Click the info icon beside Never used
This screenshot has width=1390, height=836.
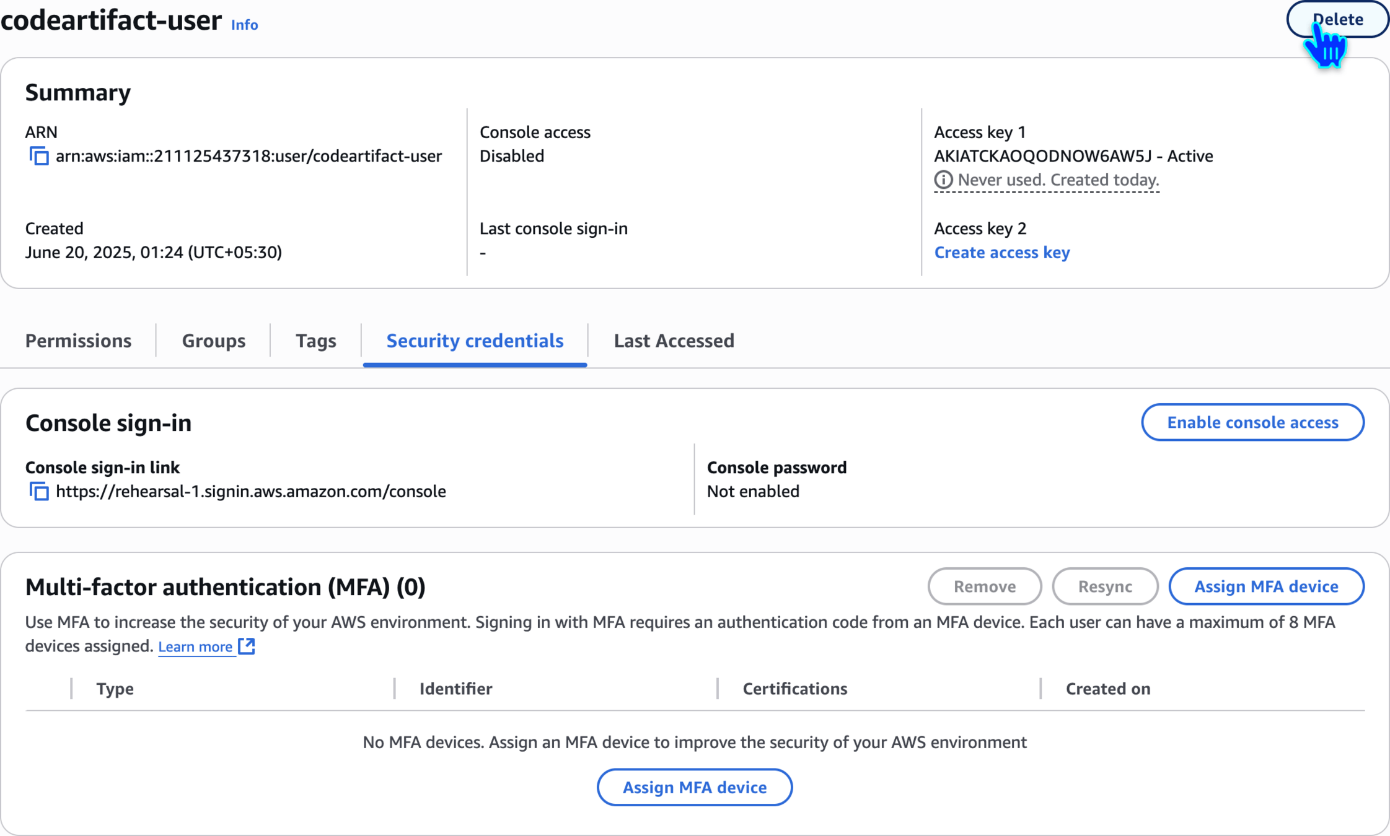coord(943,180)
